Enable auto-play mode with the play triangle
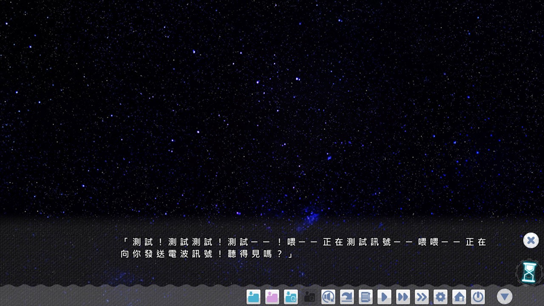This screenshot has width=544, height=306. tap(384, 297)
